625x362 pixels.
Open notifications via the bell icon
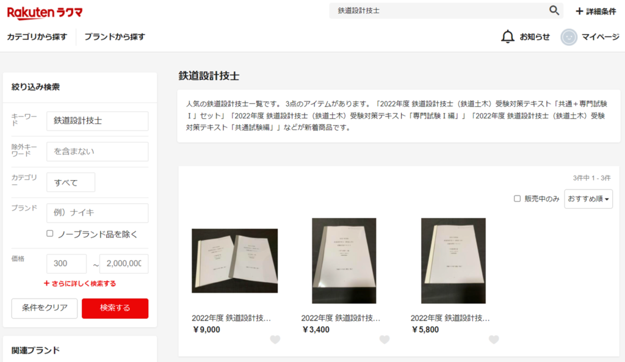(x=507, y=37)
